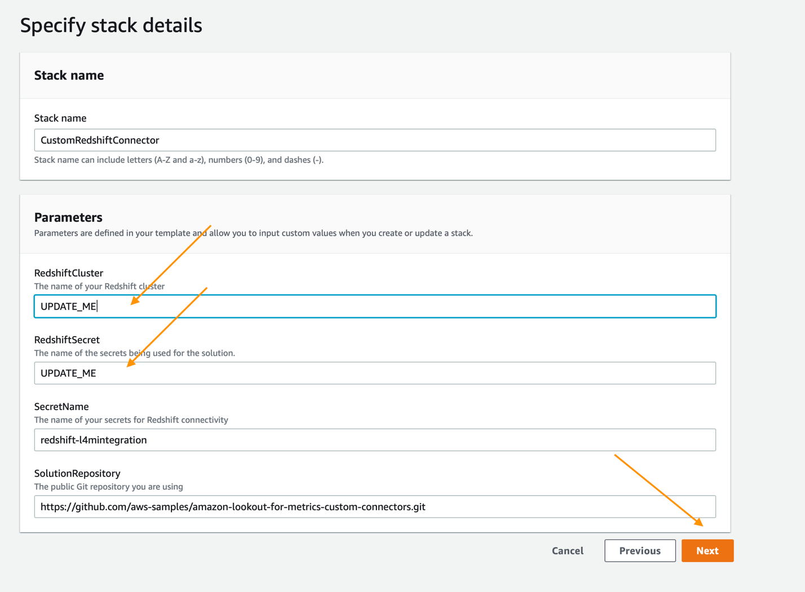Viewport: 805px width, 592px height.
Task: Click the Previous button
Action: tap(640, 551)
